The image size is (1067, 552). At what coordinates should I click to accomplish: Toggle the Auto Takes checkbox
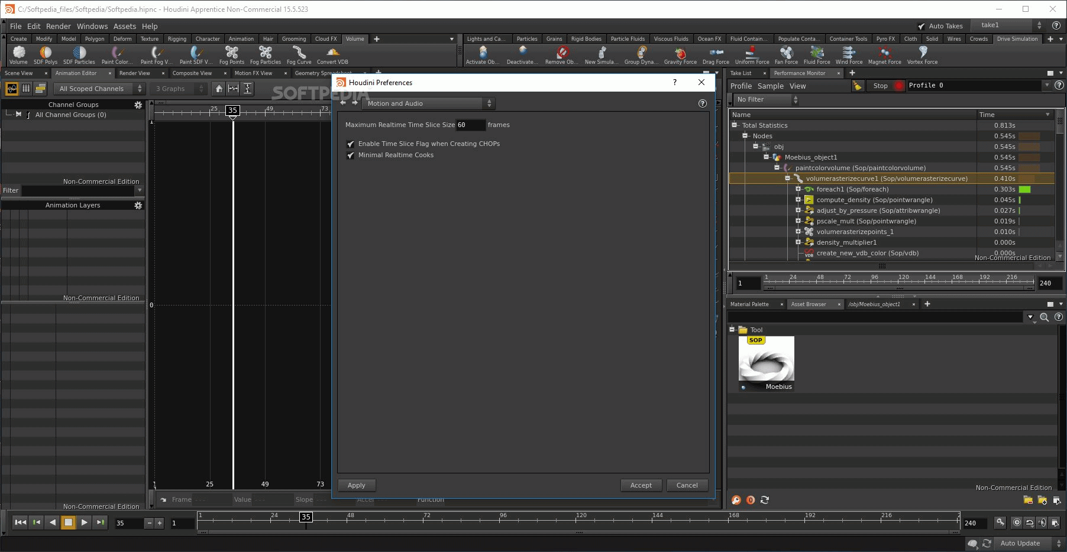[x=921, y=27]
